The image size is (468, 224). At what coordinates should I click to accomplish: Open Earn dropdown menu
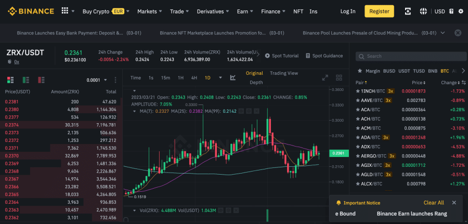(245, 11)
